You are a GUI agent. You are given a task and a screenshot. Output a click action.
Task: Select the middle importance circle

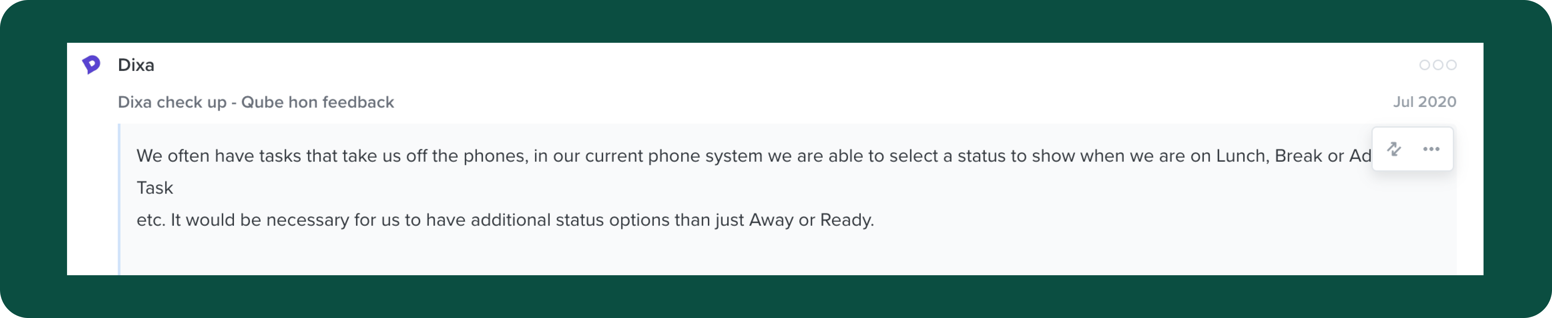1438,65
